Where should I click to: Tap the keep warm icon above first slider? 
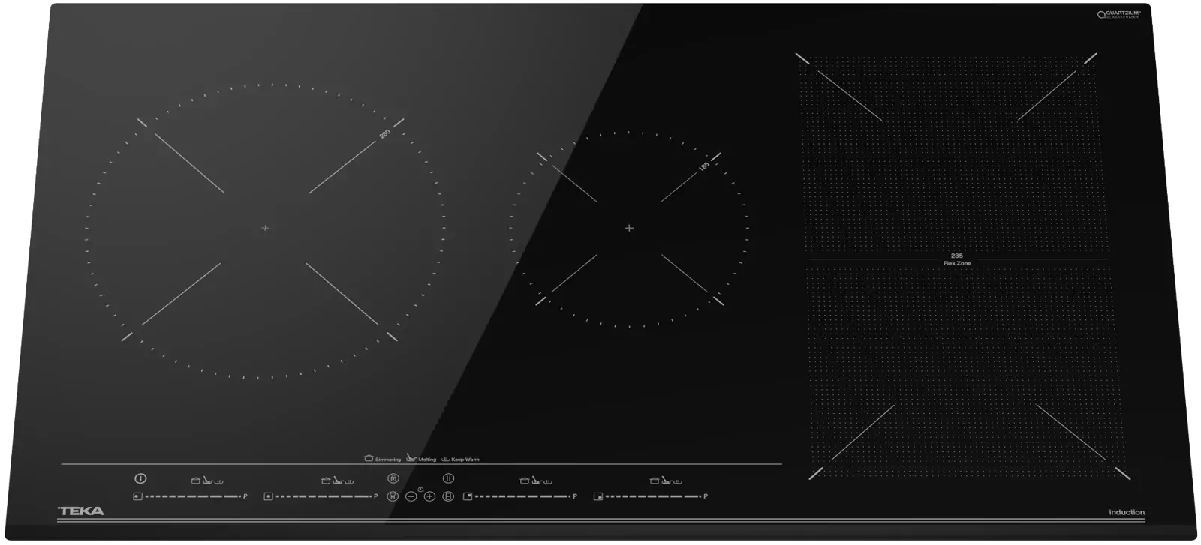pos(218,481)
